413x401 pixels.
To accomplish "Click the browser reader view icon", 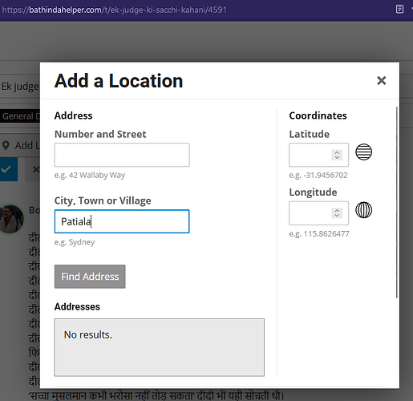I will 399,10.
